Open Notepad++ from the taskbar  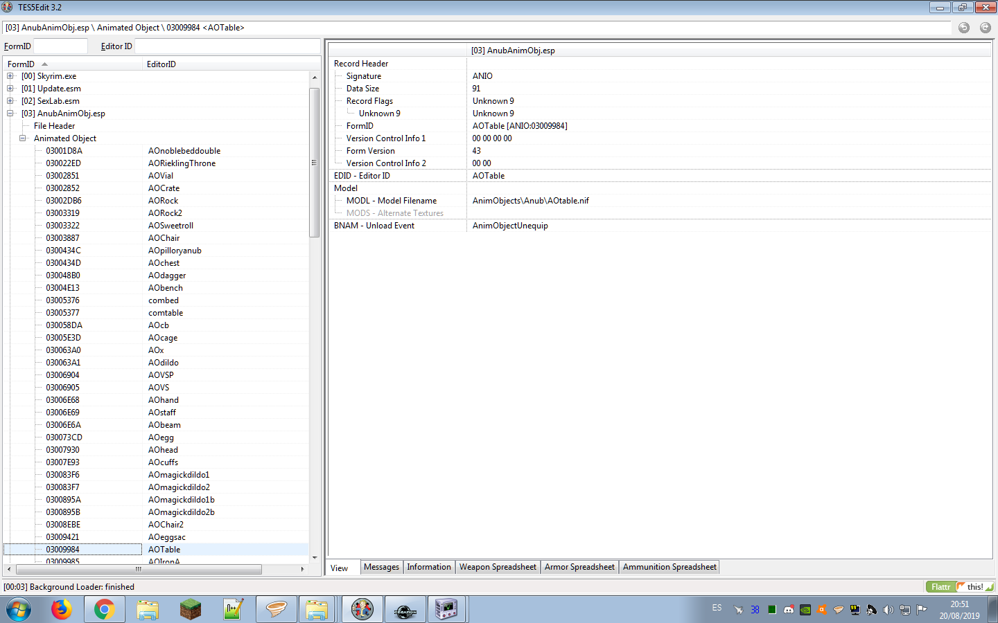pos(233,610)
